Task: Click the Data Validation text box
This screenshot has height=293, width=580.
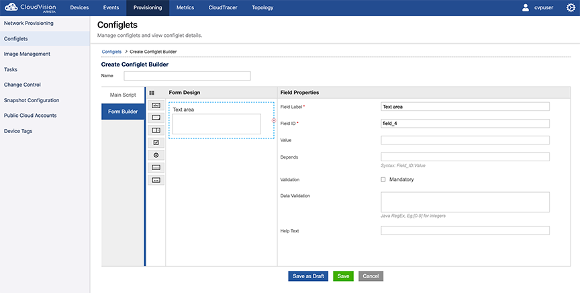Action: pyautogui.click(x=465, y=202)
